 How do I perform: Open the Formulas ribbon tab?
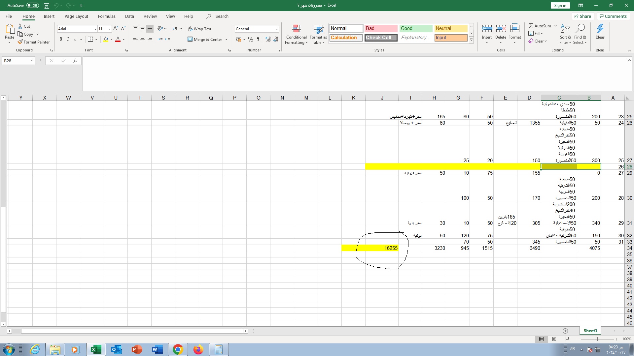(x=107, y=16)
